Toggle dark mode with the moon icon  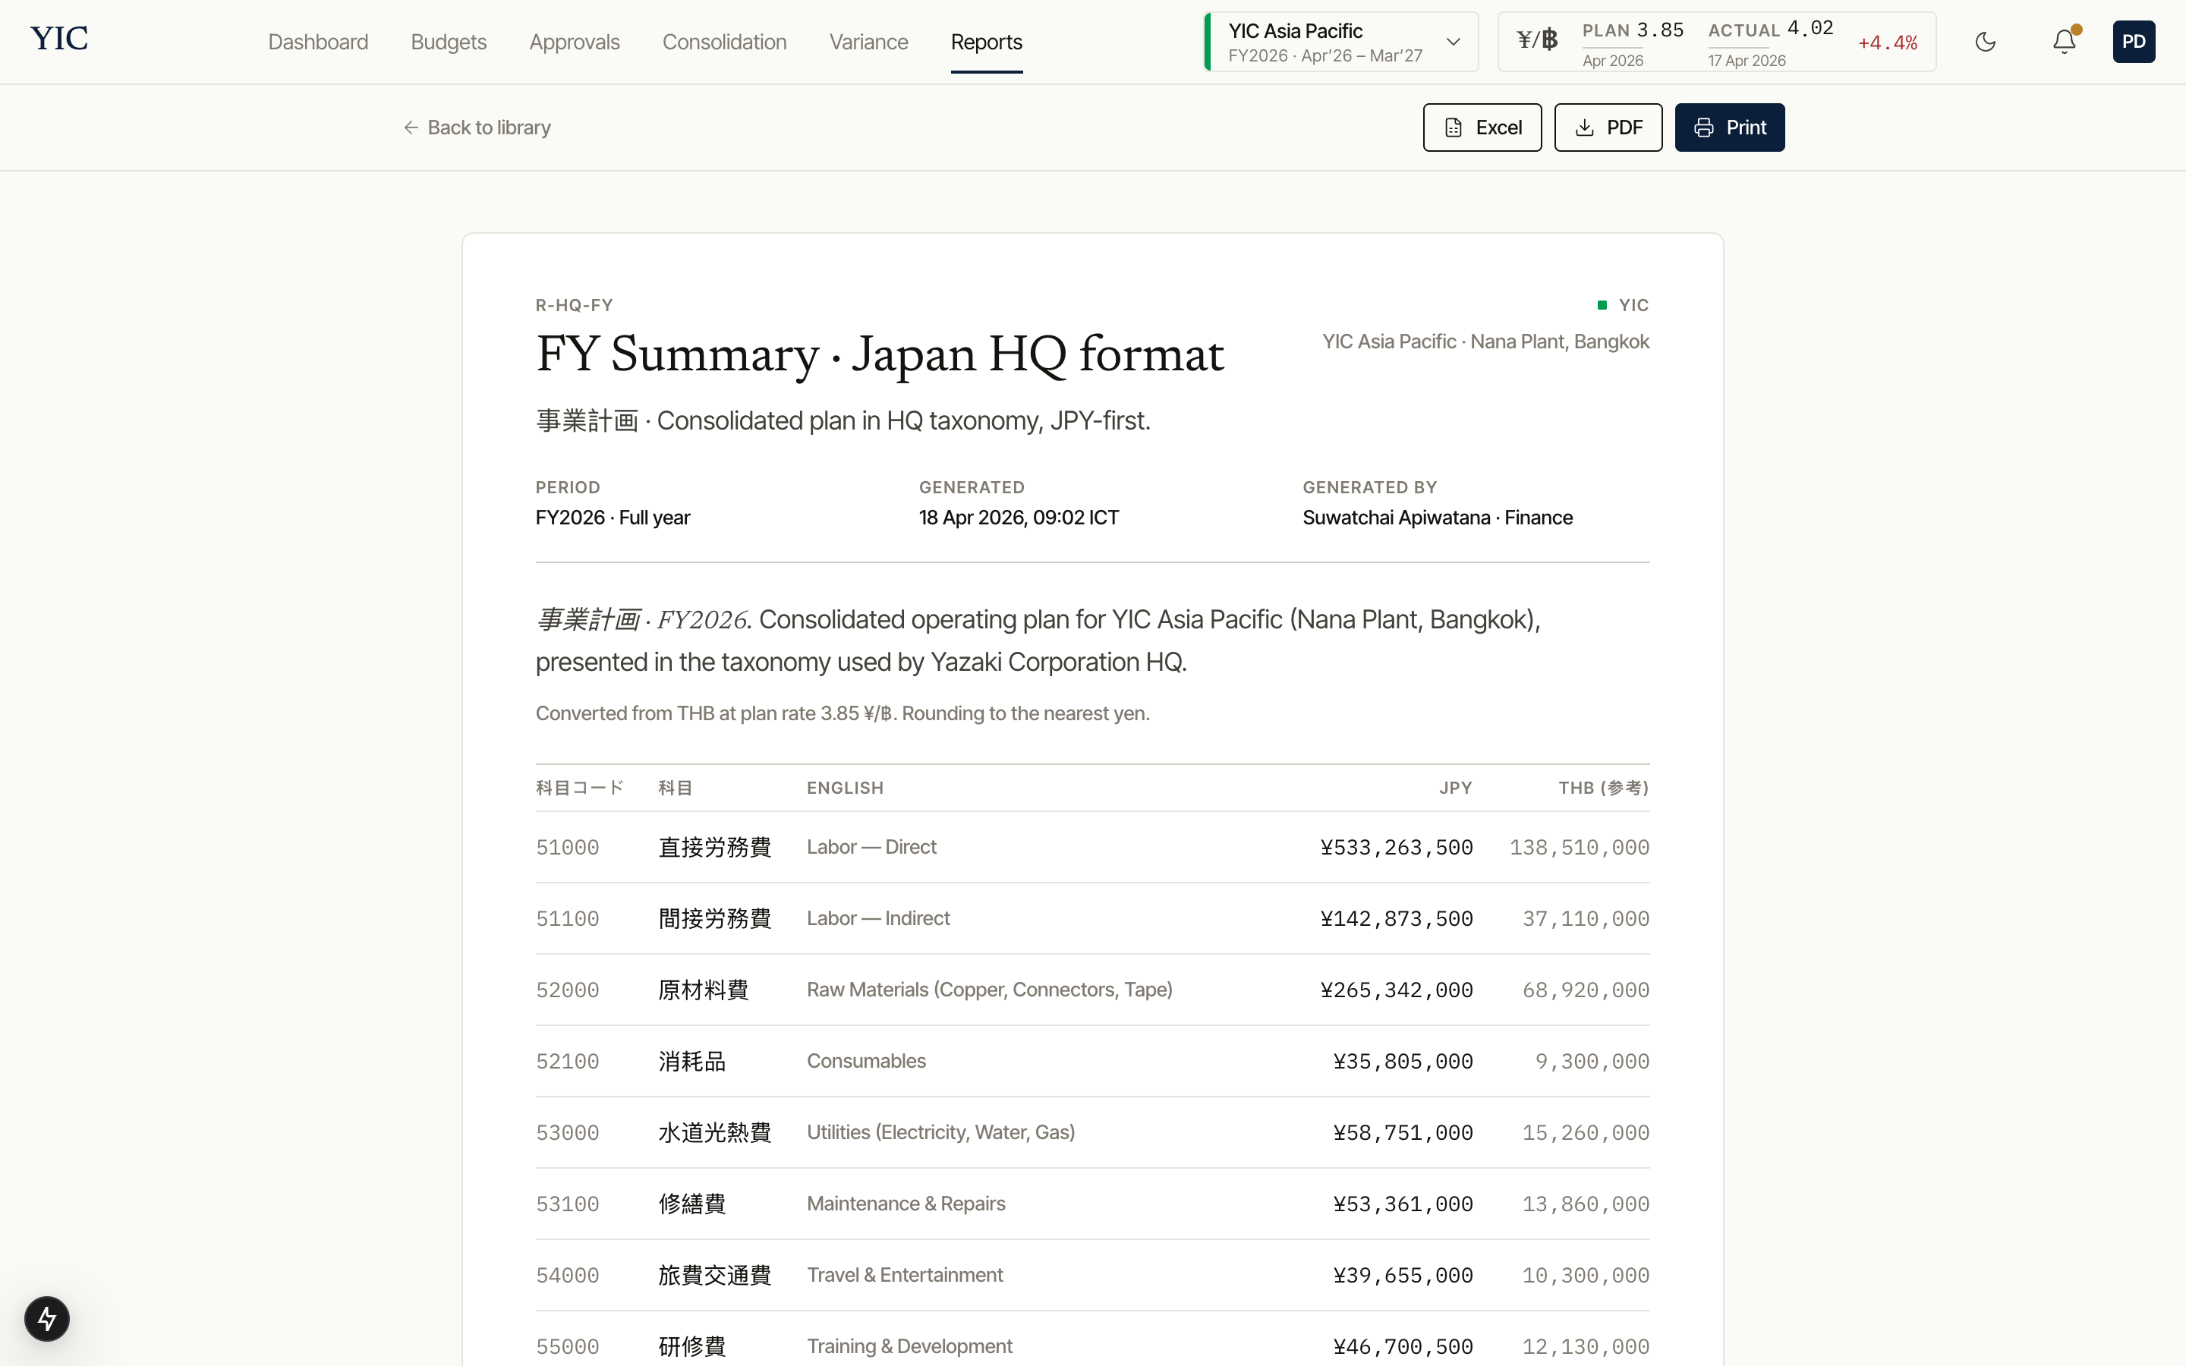[1985, 42]
